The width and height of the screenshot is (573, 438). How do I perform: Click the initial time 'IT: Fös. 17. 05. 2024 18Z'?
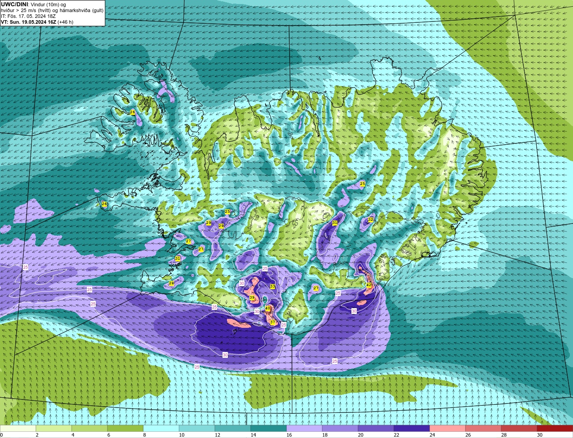pos(28,16)
